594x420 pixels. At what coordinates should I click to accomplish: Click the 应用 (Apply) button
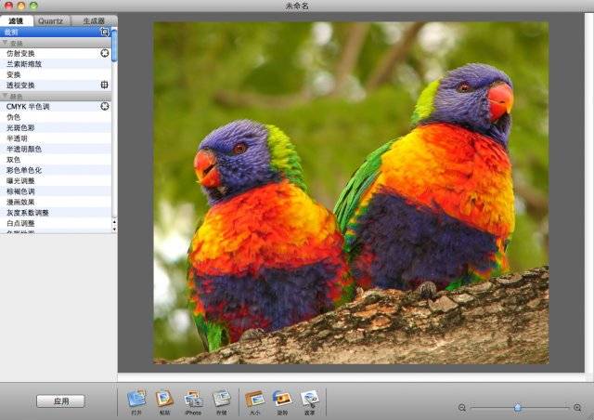tap(60, 401)
